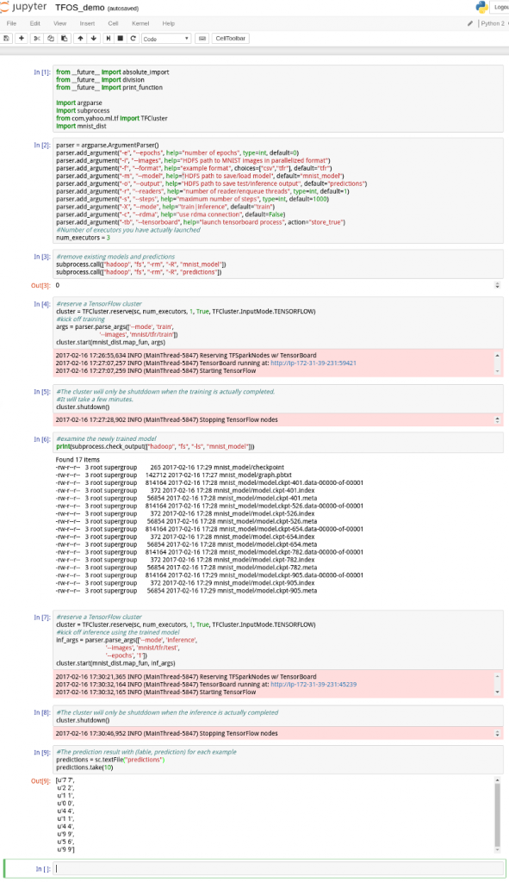Click the scroll arrows on the In[5] output
Image resolution: width=509 pixels, height=882 pixels.
[x=497, y=419]
